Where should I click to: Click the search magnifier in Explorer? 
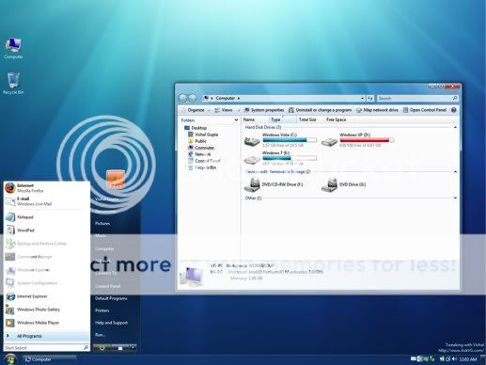[455, 98]
